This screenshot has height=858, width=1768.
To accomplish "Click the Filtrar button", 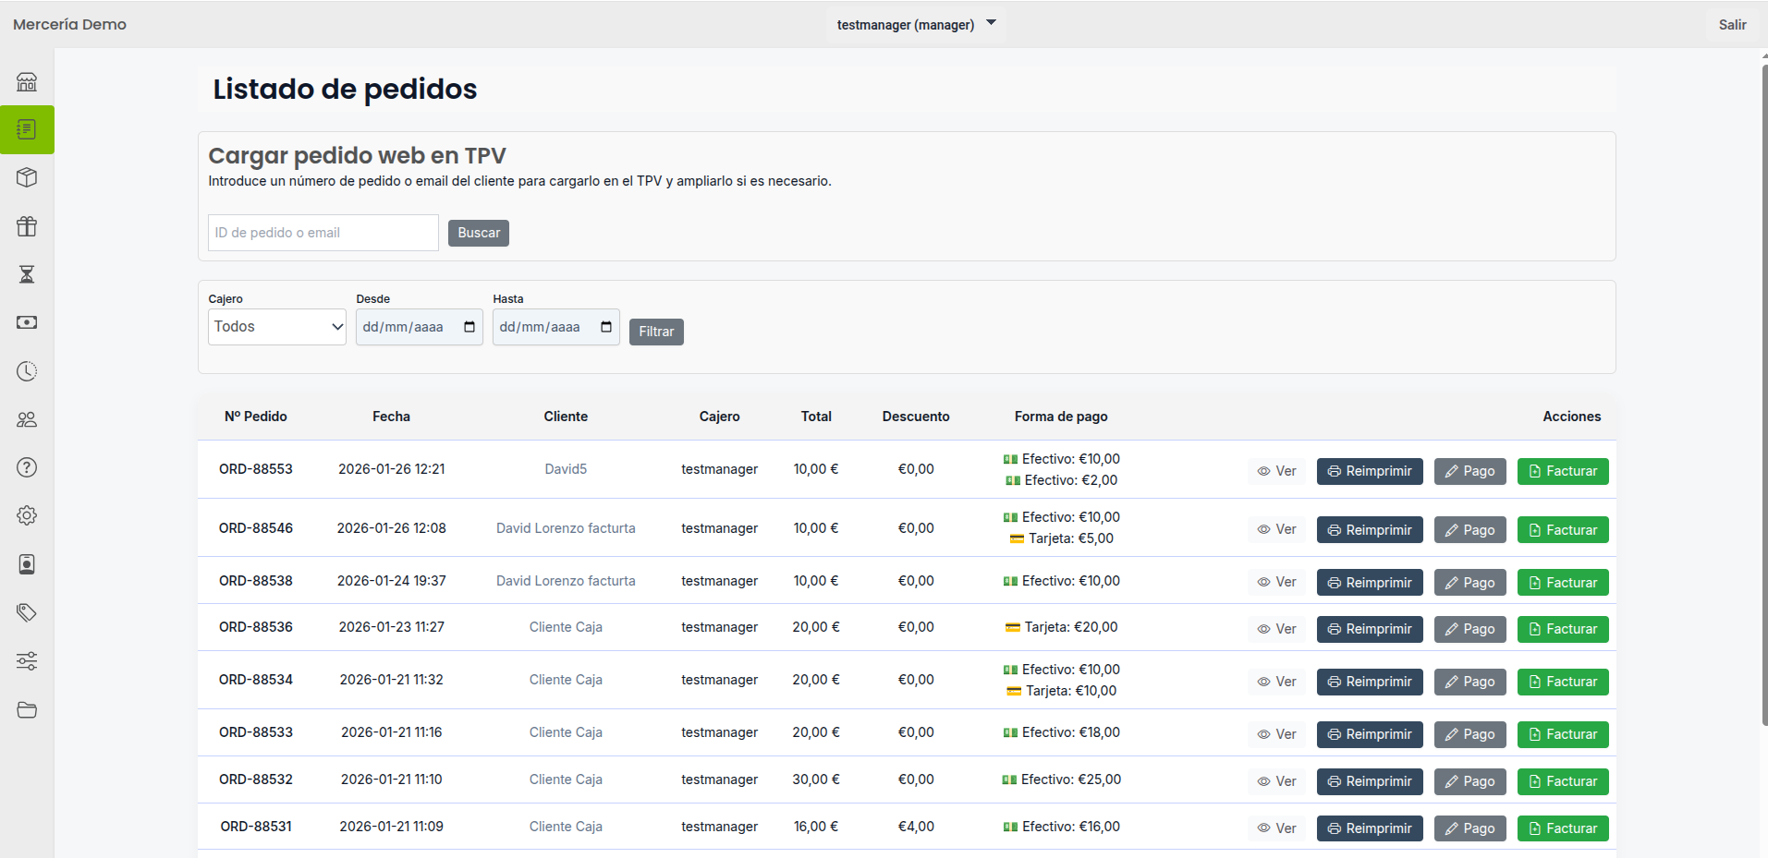I will [x=656, y=332].
